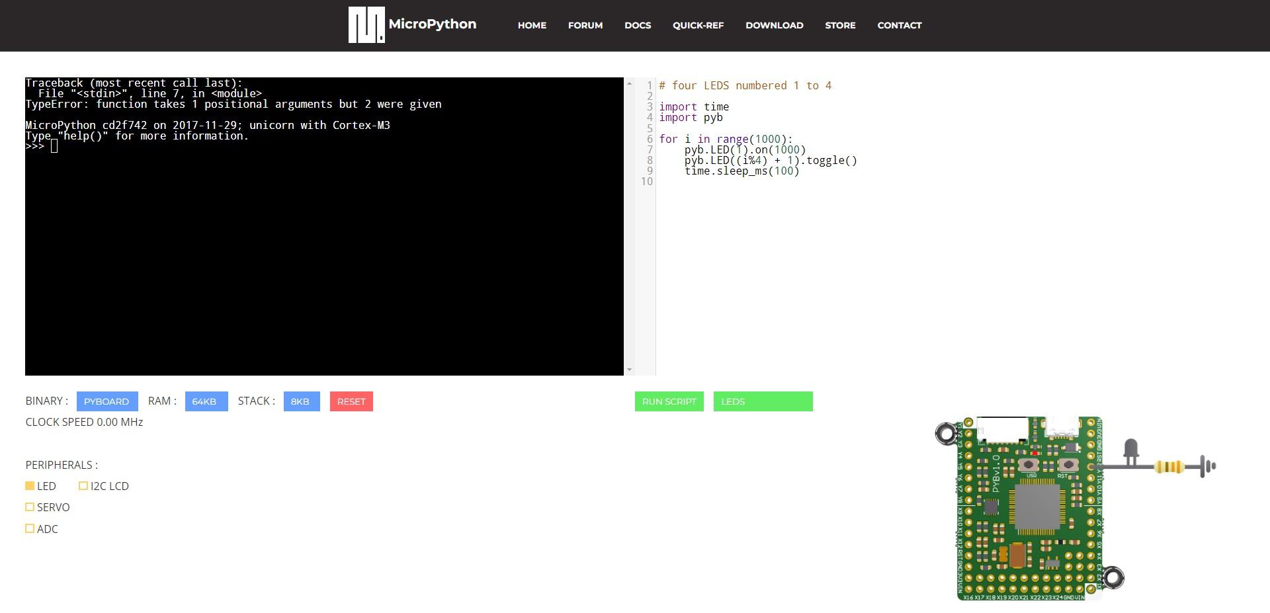The height and width of the screenshot is (613, 1270).
Task: Click the MicroPython logo icon
Action: 366,25
